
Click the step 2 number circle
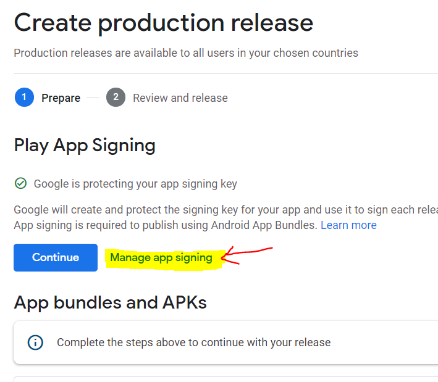coord(116,98)
